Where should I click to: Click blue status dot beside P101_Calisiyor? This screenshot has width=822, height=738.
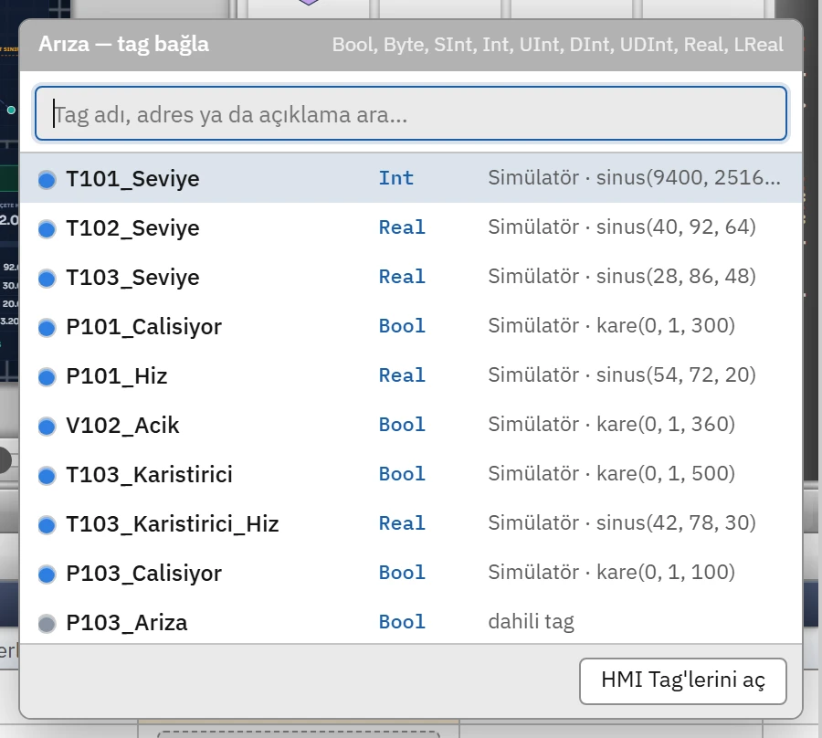(x=47, y=328)
